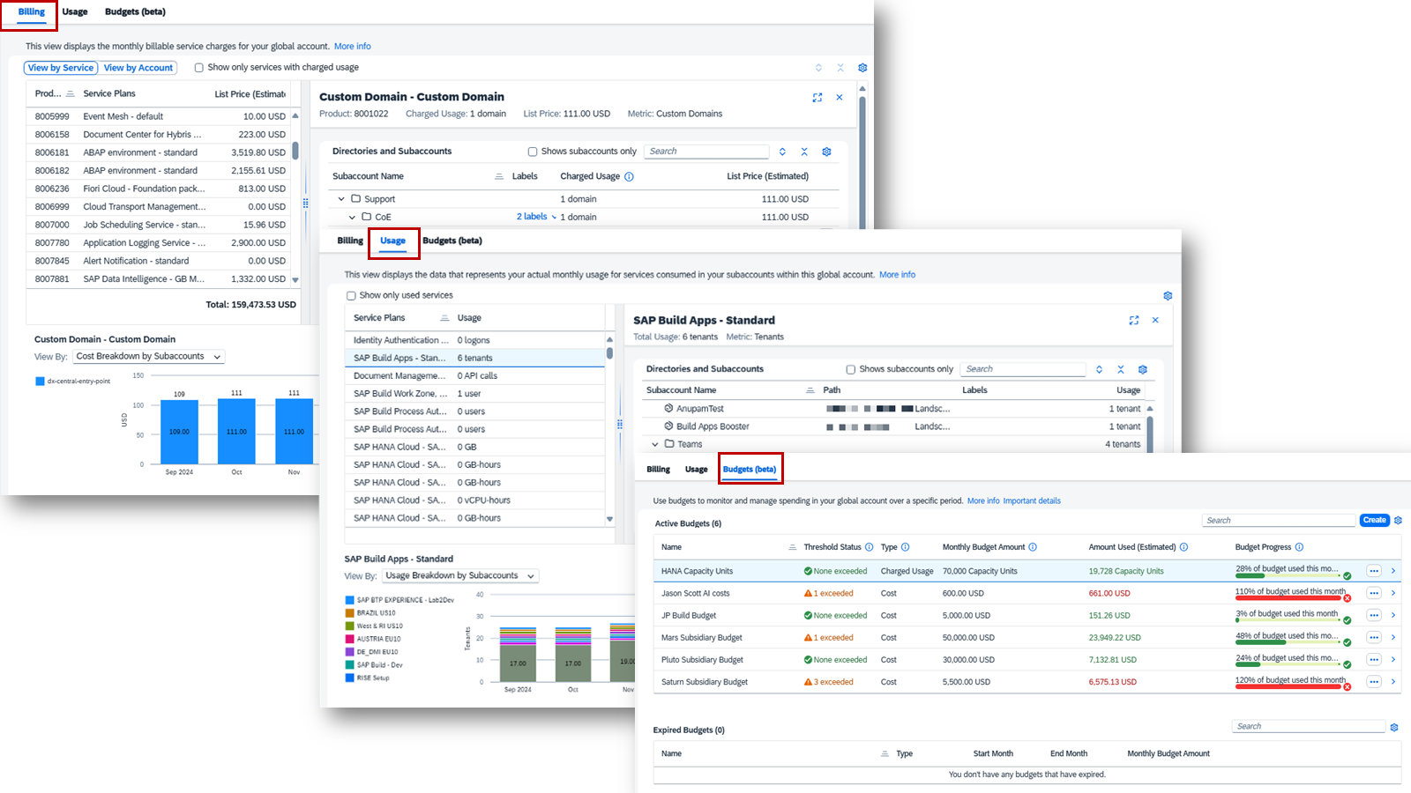1411x793 pixels.
Task: Click Search field in Custom Domain directories section
Action: coord(706,152)
